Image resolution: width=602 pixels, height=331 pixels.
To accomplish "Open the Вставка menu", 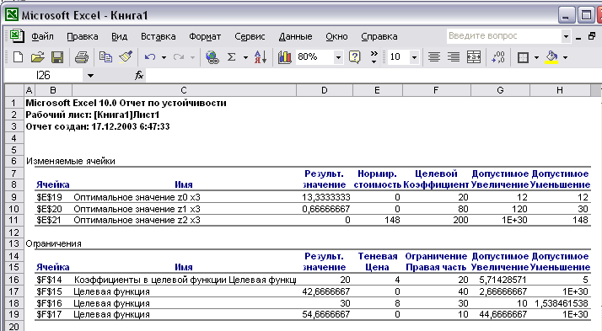I will coord(159,36).
